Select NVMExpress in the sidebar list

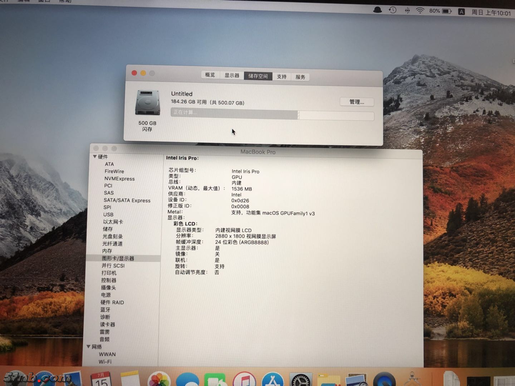119,179
